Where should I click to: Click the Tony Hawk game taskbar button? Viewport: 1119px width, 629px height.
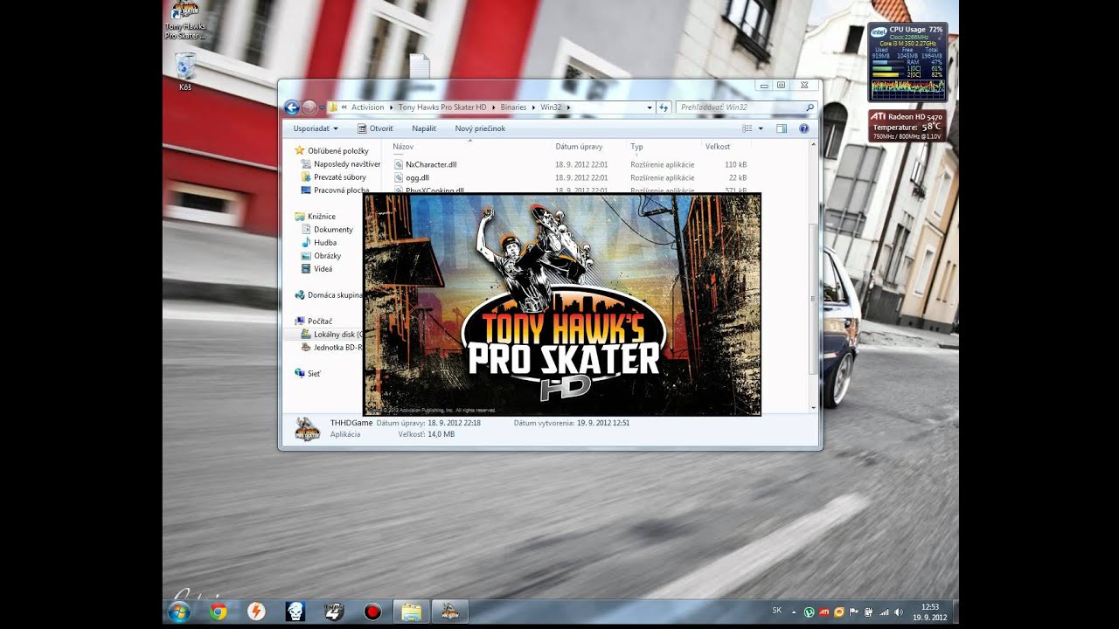450,612
